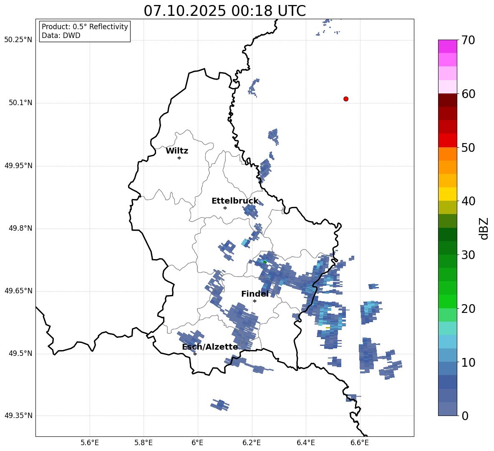Click the Esch/Alzette station cross marker
Image resolution: width=494 pixels, height=451 pixels.
[x=195, y=354]
